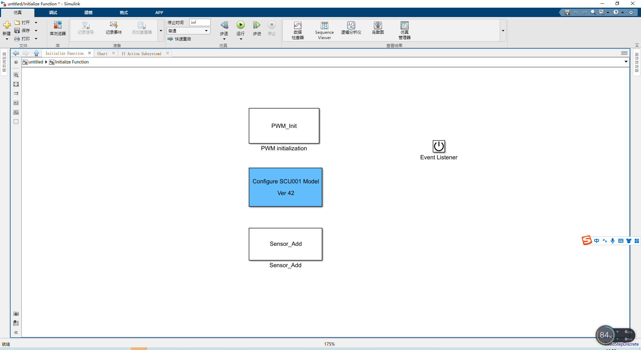Navigate back in the canvas

[16, 53]
